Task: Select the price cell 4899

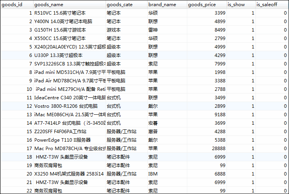Action: (207, 22)
